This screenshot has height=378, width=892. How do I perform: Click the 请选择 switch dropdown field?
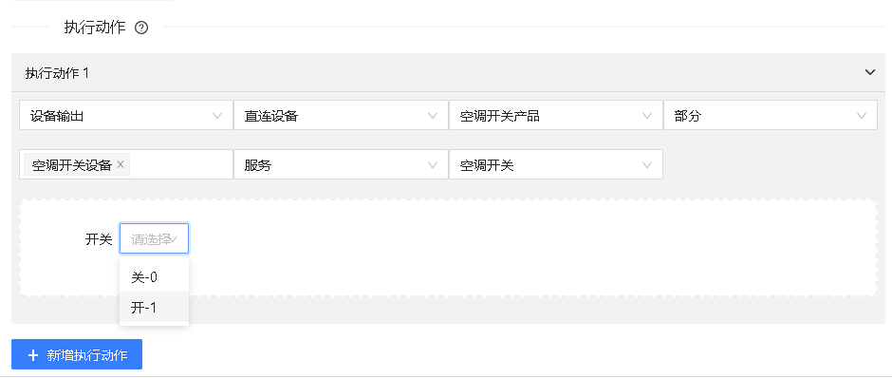[x=154, y=238]
